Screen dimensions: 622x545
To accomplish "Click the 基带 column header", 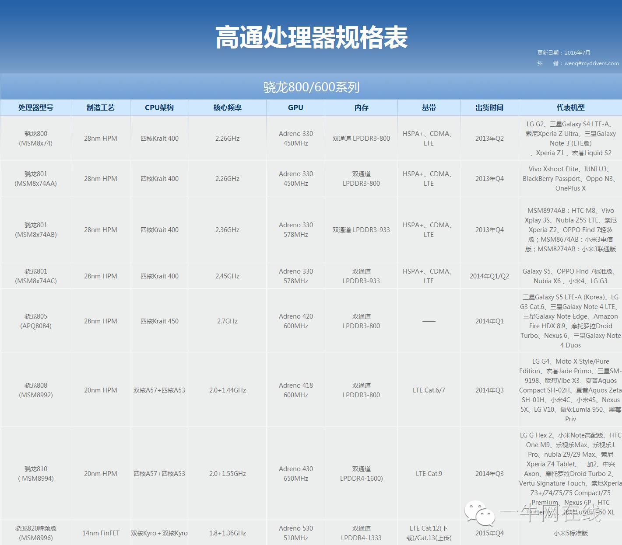I will [429, 108].
